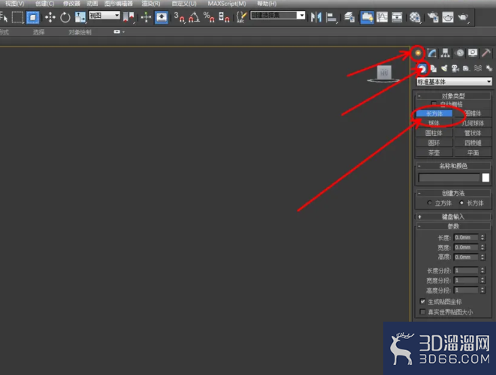The width and height of the screenshot is (496, 375).
Task: Toggle Angle Snap icon
Action: 194,17
